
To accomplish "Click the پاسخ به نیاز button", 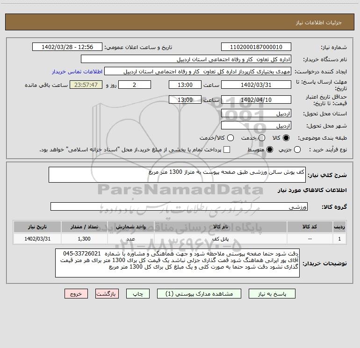I will coord(272,294).
